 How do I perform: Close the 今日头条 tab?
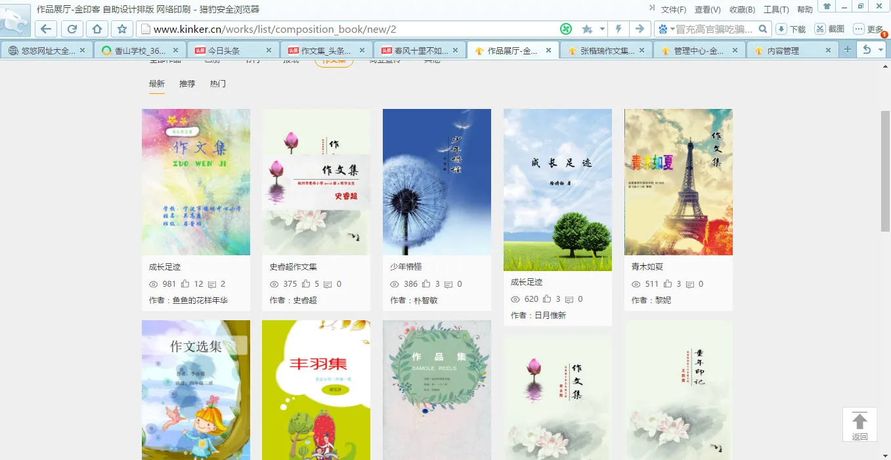tap(269, 50)
